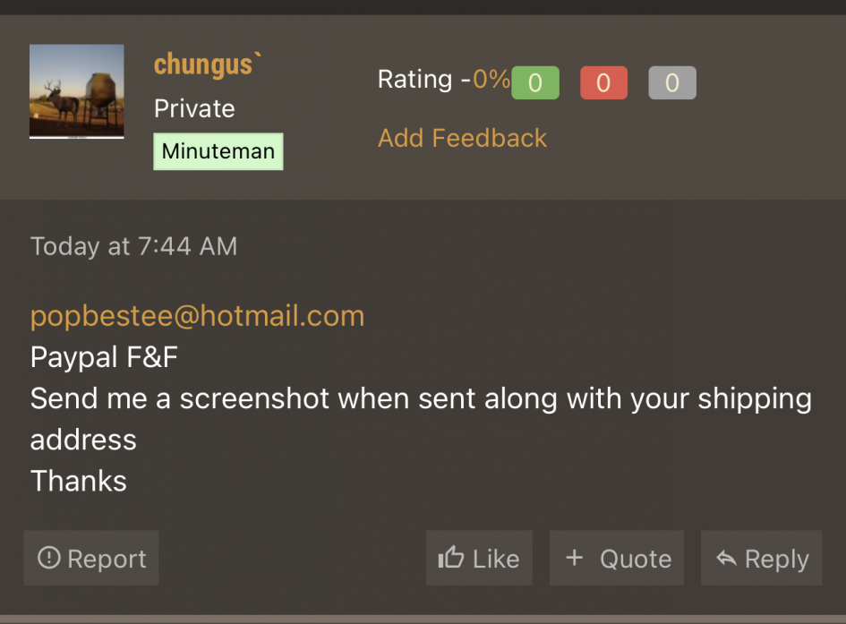Click the 0% rating percentage
846x624 pixels.
coord(491,80)
